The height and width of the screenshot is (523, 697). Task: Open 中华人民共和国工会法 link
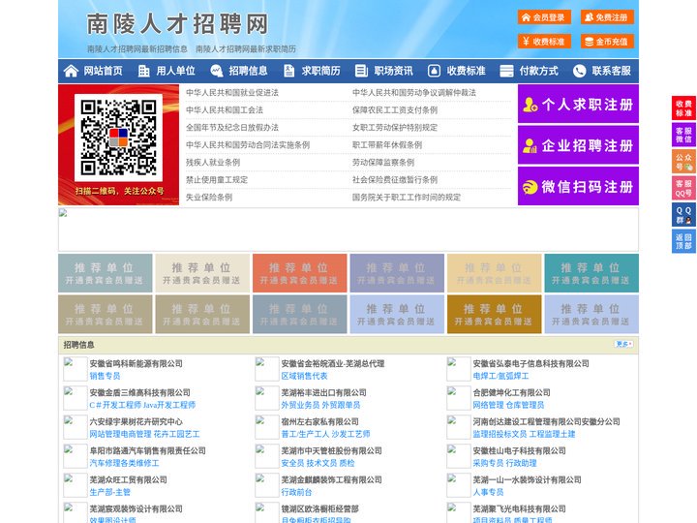point(225,109)
